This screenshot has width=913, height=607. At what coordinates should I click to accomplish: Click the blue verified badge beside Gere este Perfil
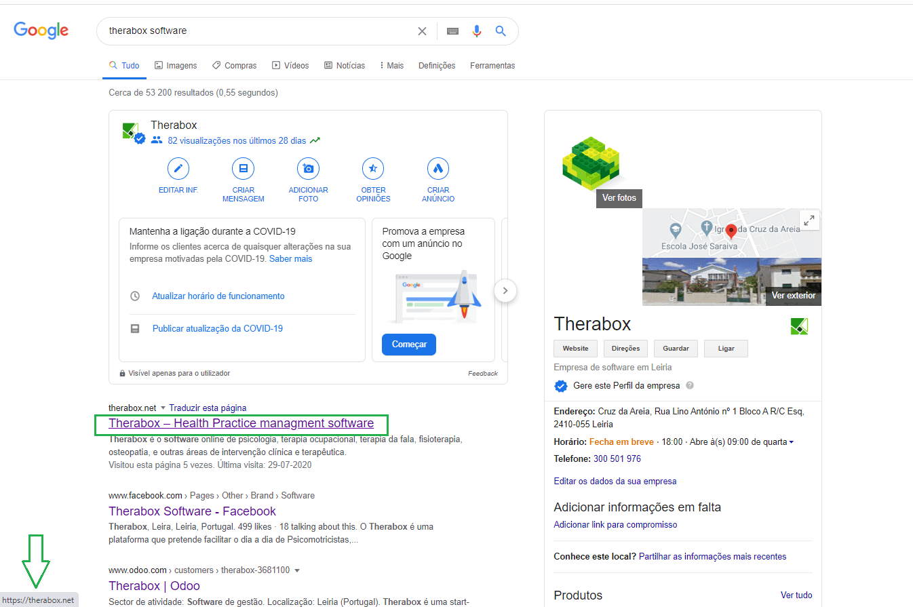(x=560, y=386)
